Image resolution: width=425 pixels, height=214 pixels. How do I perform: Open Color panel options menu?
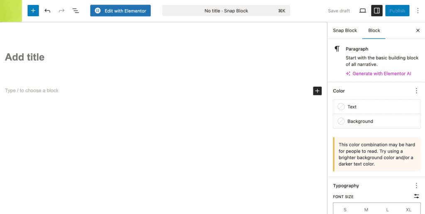pyautogui.click(x=416, y=91)
